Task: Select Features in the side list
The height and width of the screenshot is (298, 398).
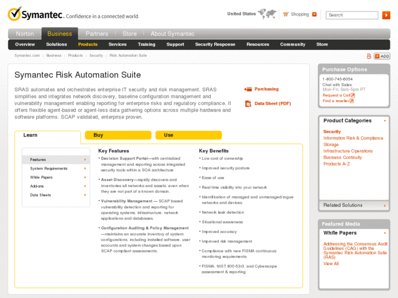Action: tap(38, 160)
